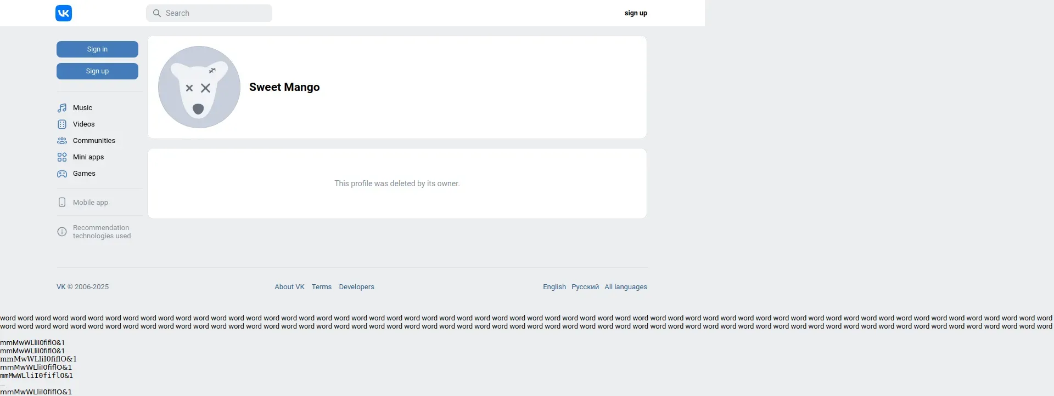This screenshot has height=396, width=1054.
Task: Open the Terms footer link
Action: click(x=322, y=287)
